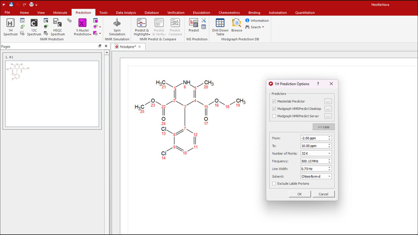Open Modgraph NMRPredict Desktop ellipsis button
This screenshot has height=235, width=418.
[328, 109]
